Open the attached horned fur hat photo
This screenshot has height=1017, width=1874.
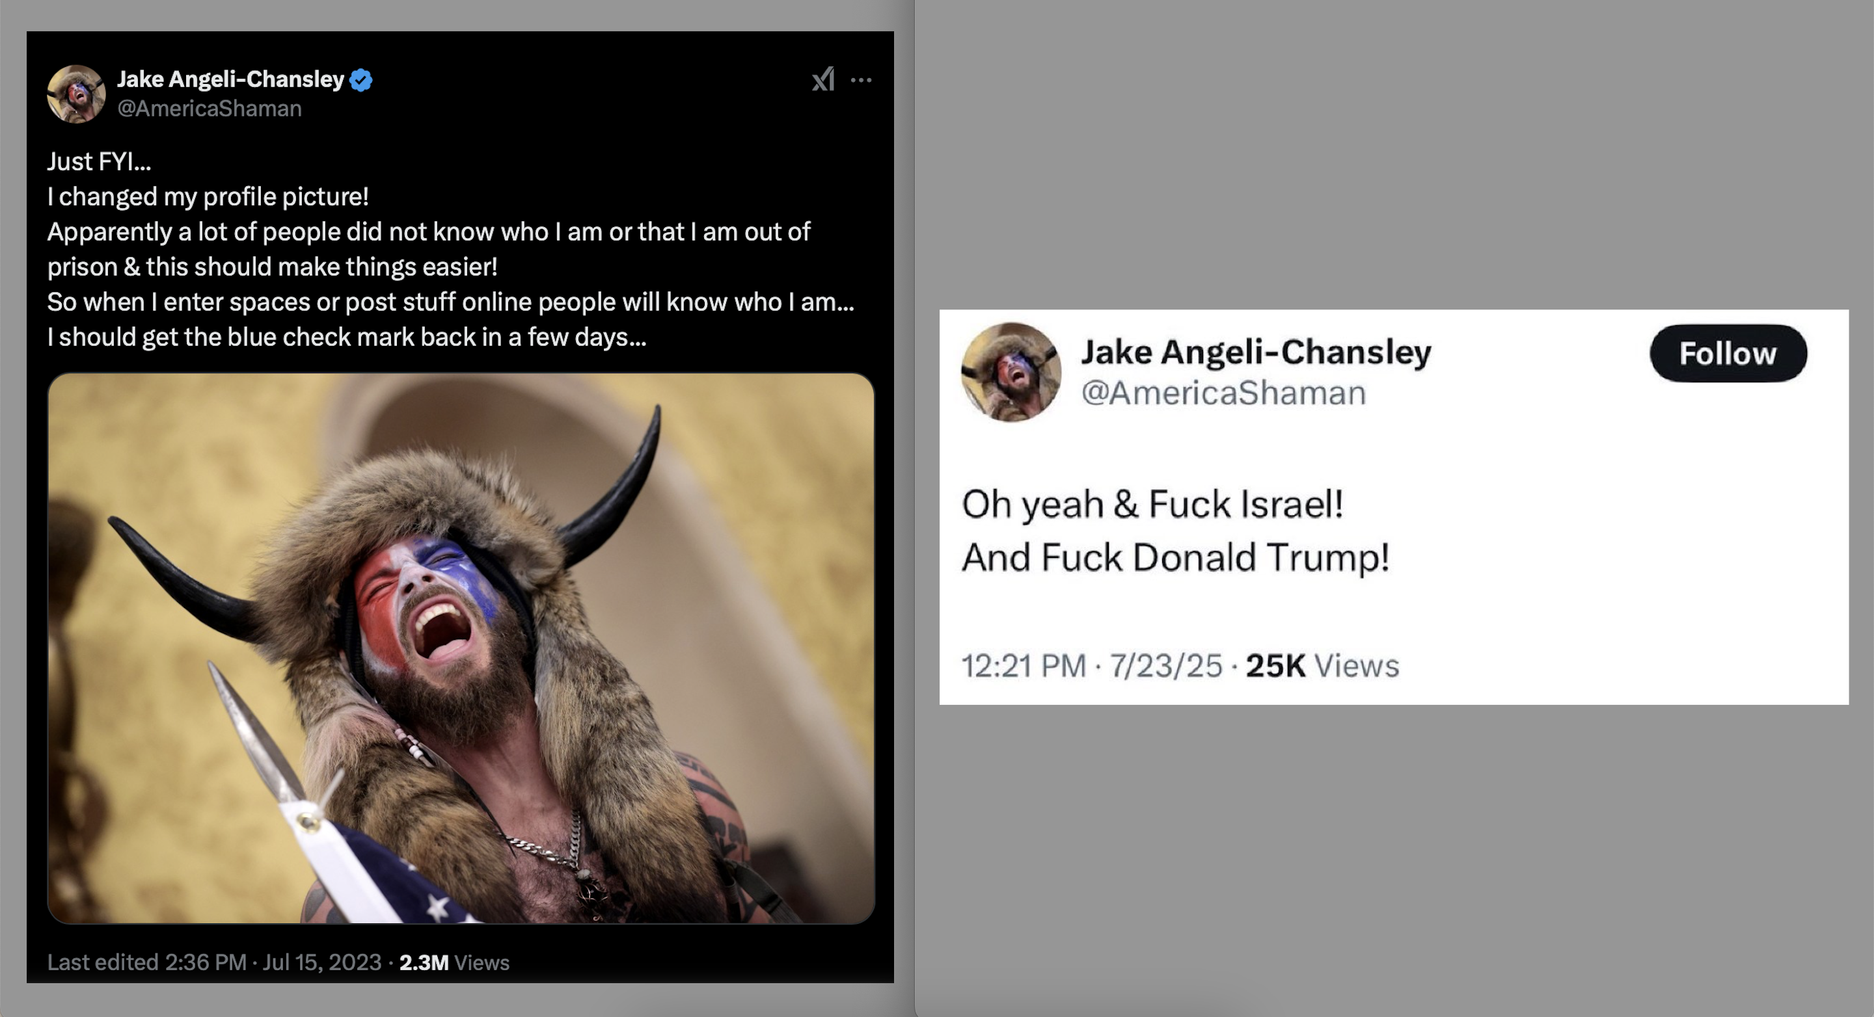click(461, 648)
